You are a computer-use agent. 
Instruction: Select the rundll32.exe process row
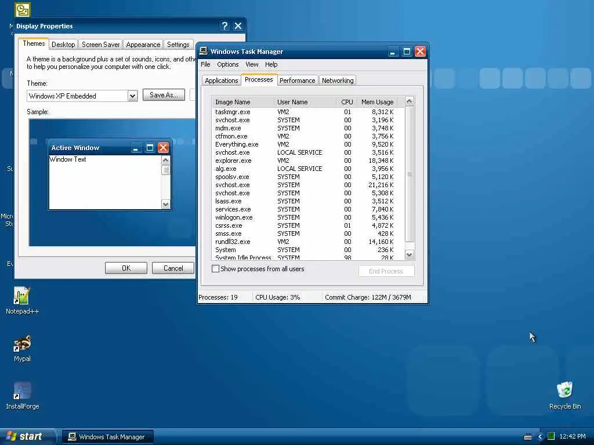pos(308,242)
